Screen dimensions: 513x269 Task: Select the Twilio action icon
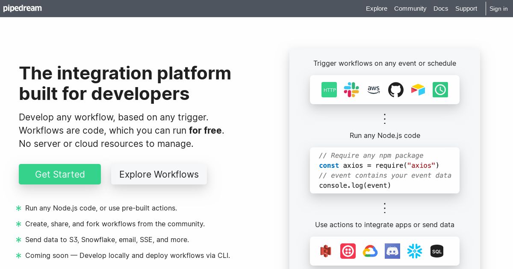(348, 251)
